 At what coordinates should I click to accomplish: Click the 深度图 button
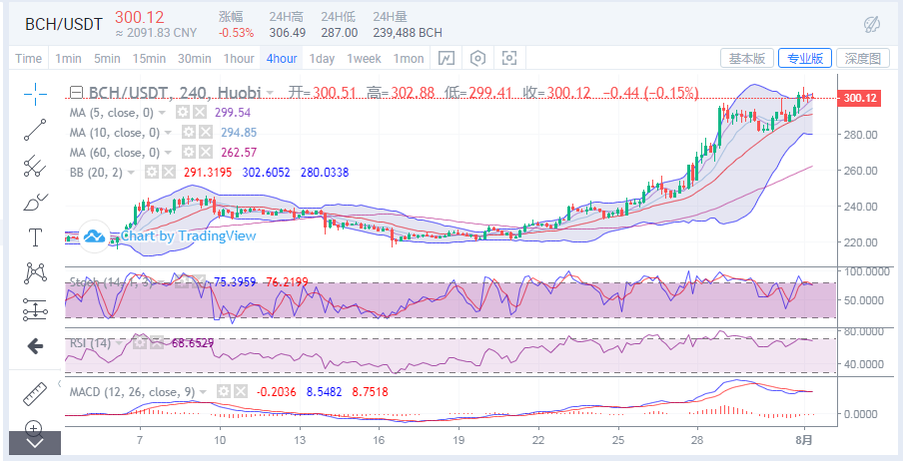(x=863, y=58)
